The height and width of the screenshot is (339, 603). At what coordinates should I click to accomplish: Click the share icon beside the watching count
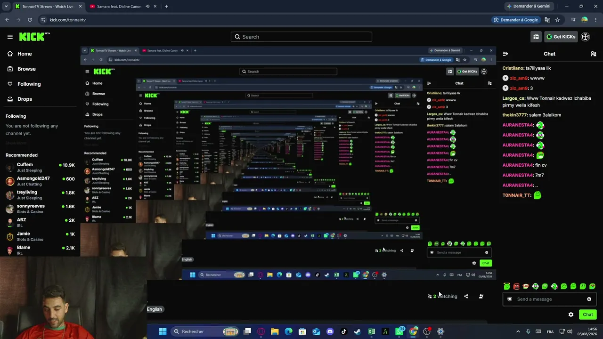466,296
